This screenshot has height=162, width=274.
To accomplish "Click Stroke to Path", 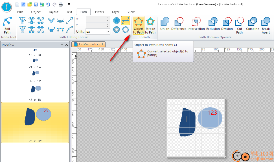I will (150, 25).
